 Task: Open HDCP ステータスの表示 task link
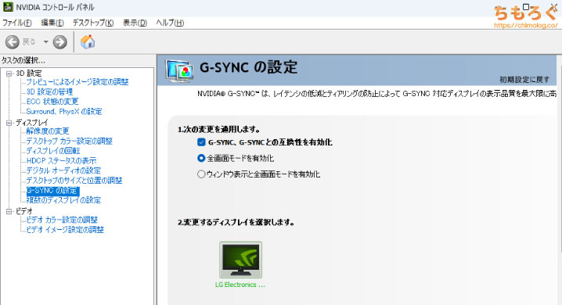[x=61, y=161]
